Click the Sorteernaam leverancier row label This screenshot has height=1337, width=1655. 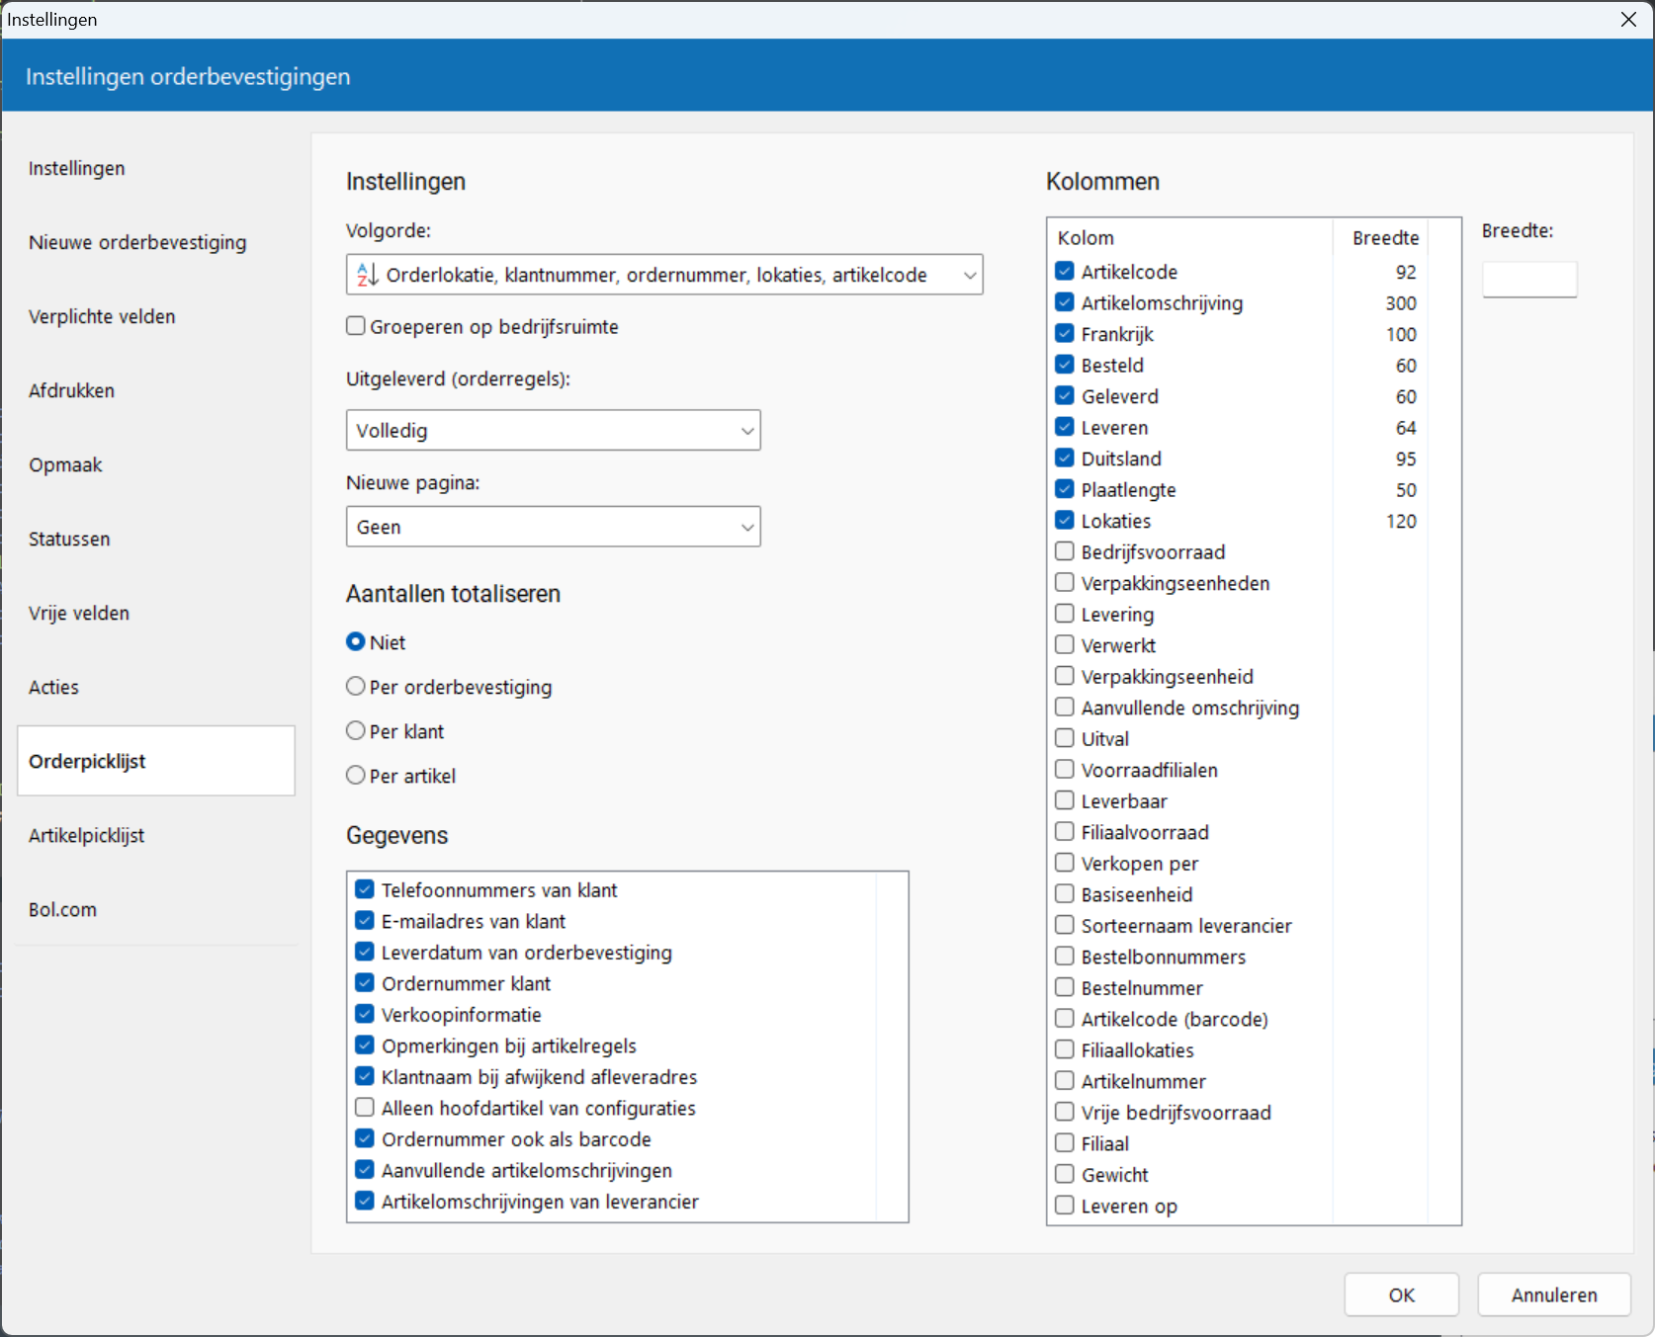1186,926
